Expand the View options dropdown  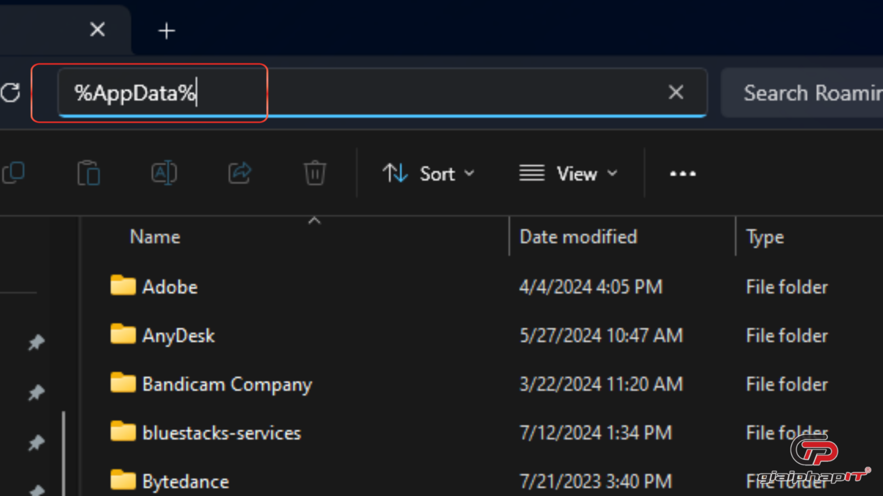click(568, 173)
